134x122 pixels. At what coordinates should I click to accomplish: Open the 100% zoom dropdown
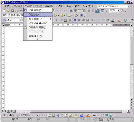119,11
